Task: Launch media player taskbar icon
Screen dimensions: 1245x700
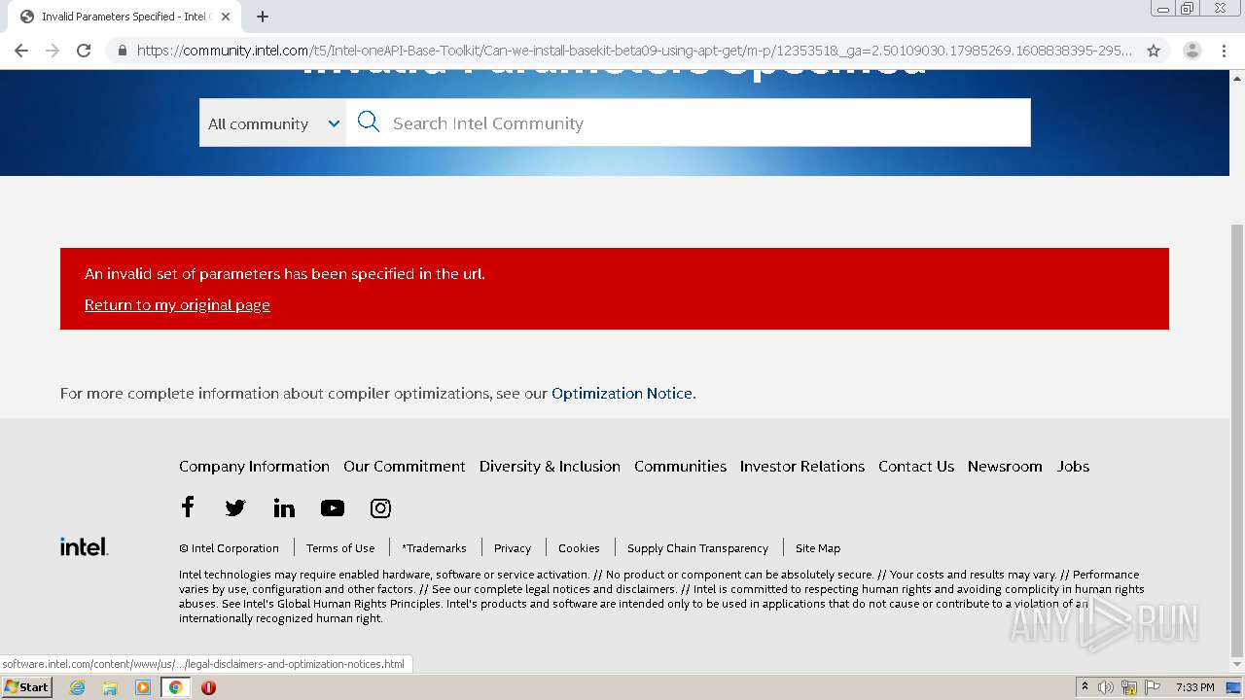Action: 143,687
